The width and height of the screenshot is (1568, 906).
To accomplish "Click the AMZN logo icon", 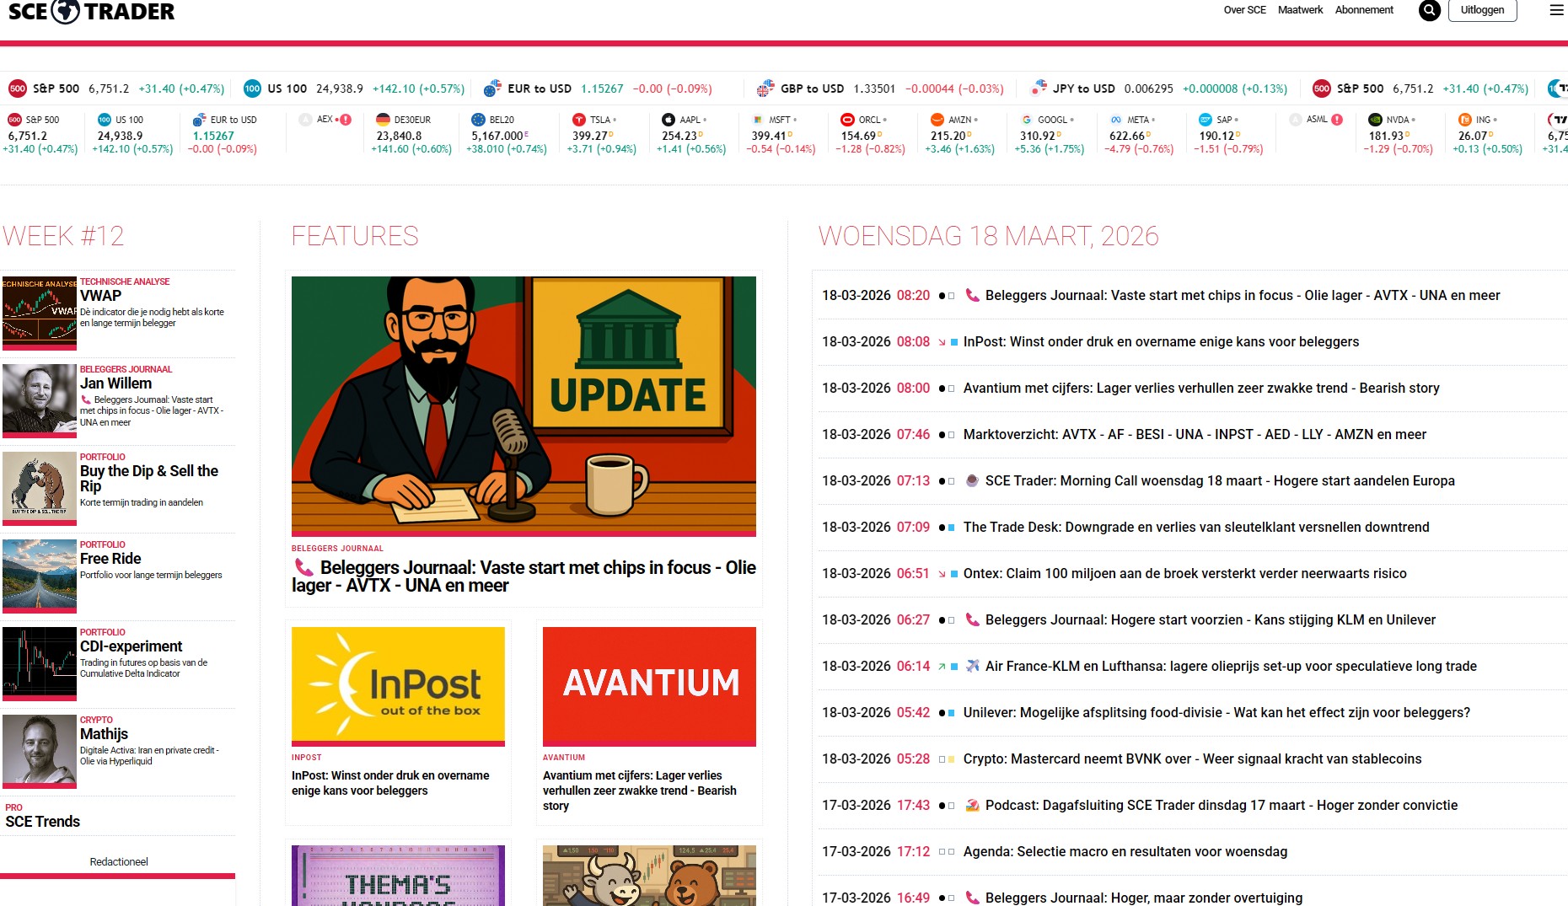I will (x=937, y=120).
